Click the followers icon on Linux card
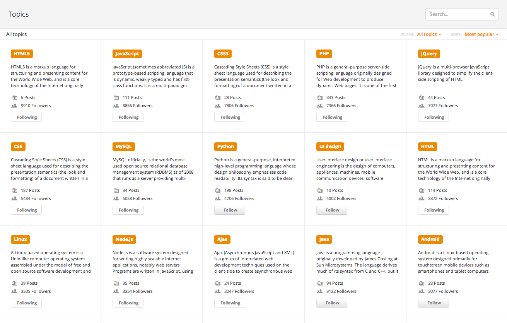Screen dimensions: 507x323 tap(14, 291)
